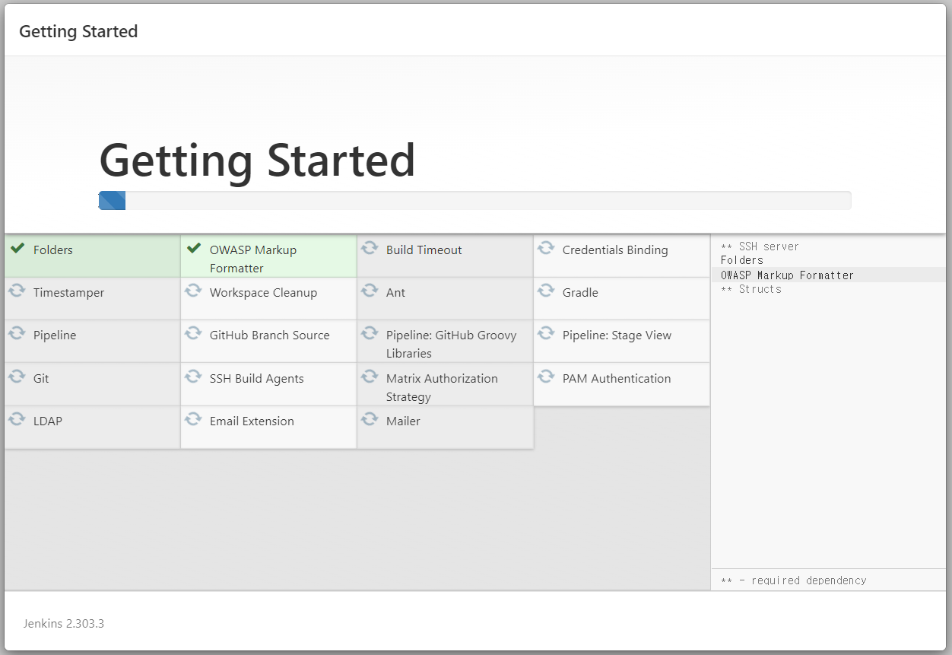Click the sync icon for SSH Build Agents
Screen dimensions: 952x655
pyautogui.click(x=193, y=377)
